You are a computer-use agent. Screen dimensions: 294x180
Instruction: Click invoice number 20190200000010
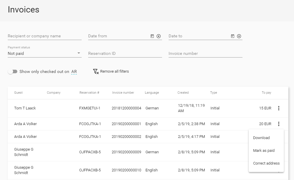[126, 170]
